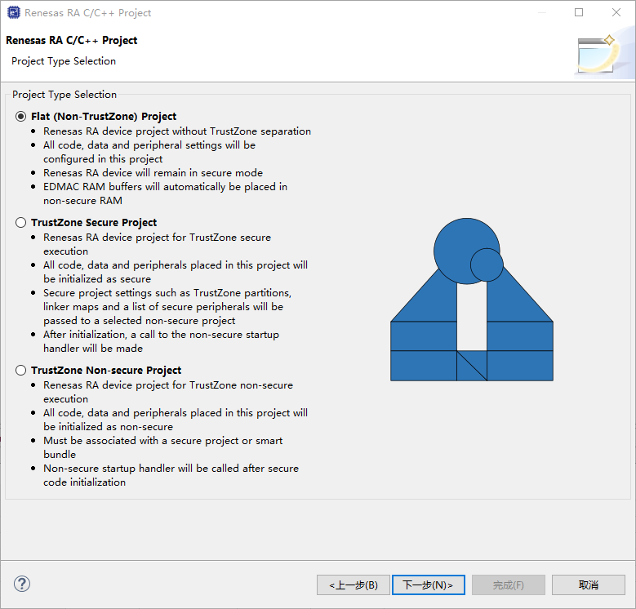636x609 pixels.
Task: Select Flat (Non-TrustZone) Project radio button
Action: tap(20, 117)
